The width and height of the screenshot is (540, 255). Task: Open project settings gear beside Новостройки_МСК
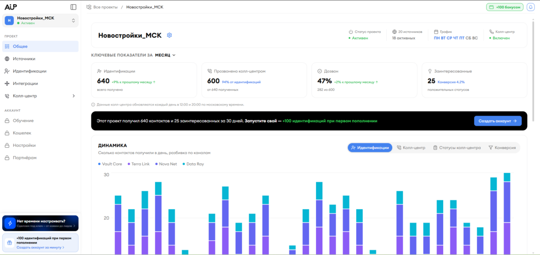(x=169, y=35)
